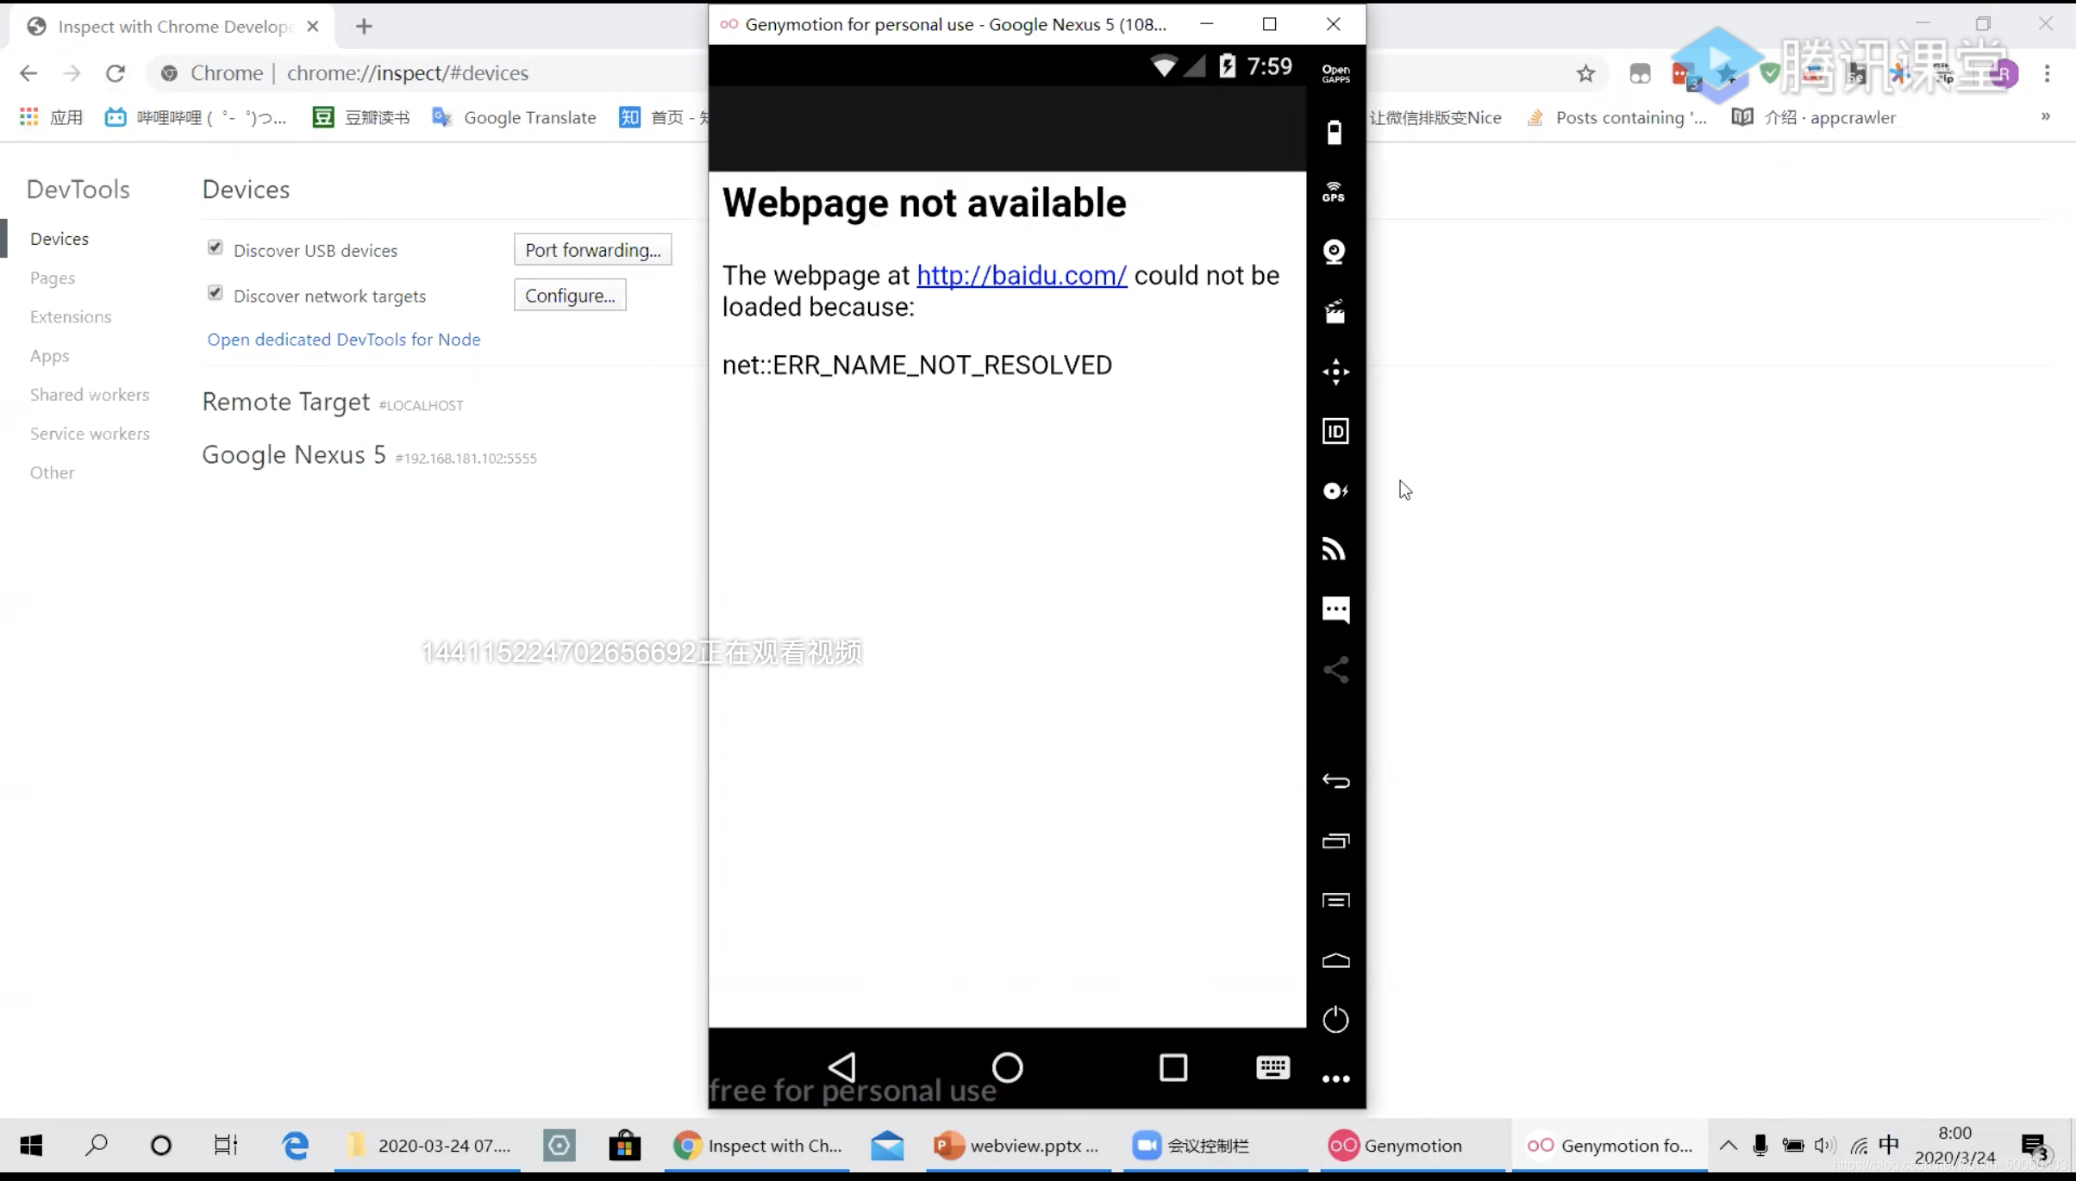Toggle the emulator virtual keyboard icon
This screenshot has width=2076, height=1181.
[x=1272, y=1067]
